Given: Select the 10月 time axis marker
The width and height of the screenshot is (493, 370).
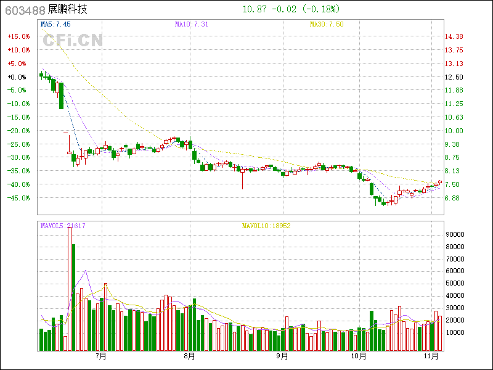Looking at the screenshot, I should click(x=358, y=356).
